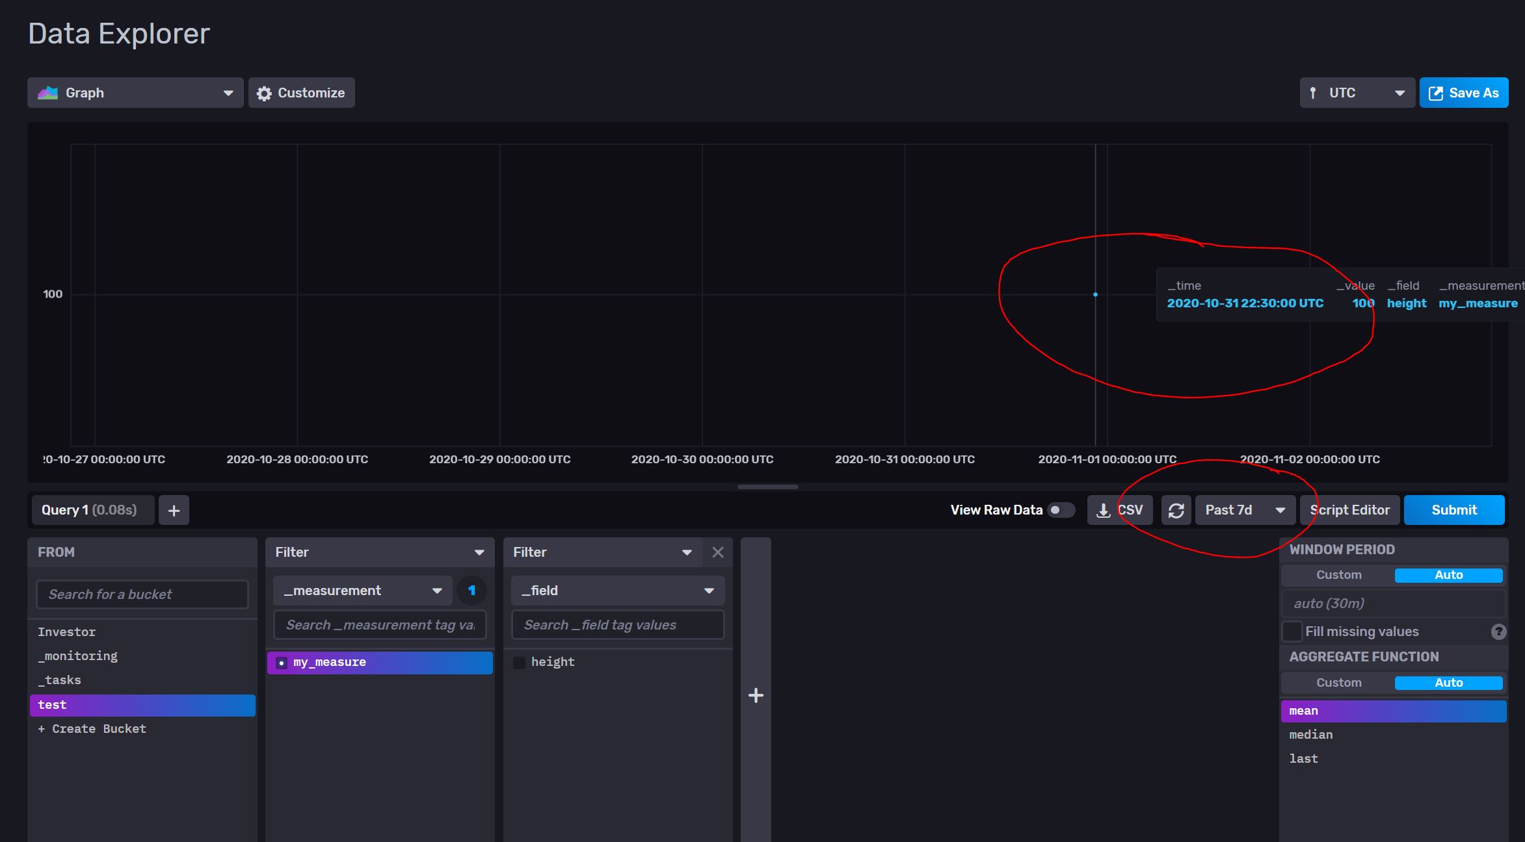The height and width of the screenshot is (842, 1525).
Task: Select the test bucket
Action: coord(142,705)
